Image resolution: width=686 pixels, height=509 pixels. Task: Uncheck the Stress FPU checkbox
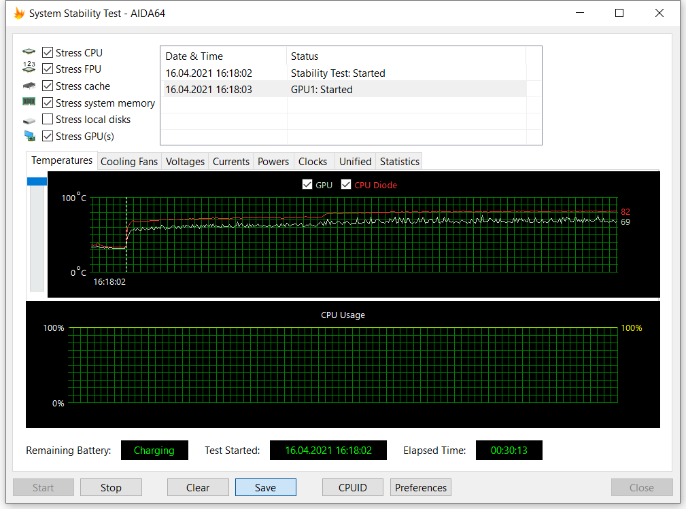point(48,69)
